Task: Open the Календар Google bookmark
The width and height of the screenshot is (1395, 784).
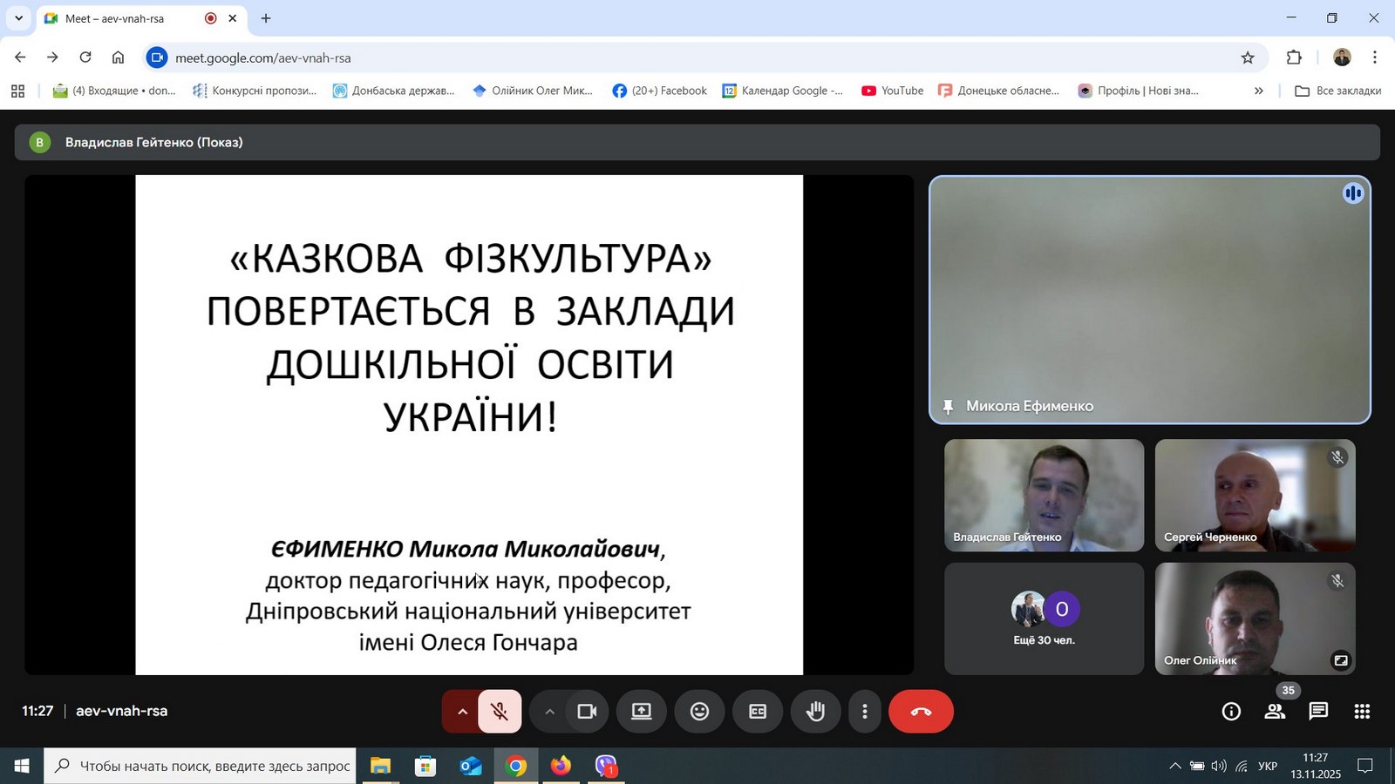Action: pyautogui.click(x=782, y=91)
